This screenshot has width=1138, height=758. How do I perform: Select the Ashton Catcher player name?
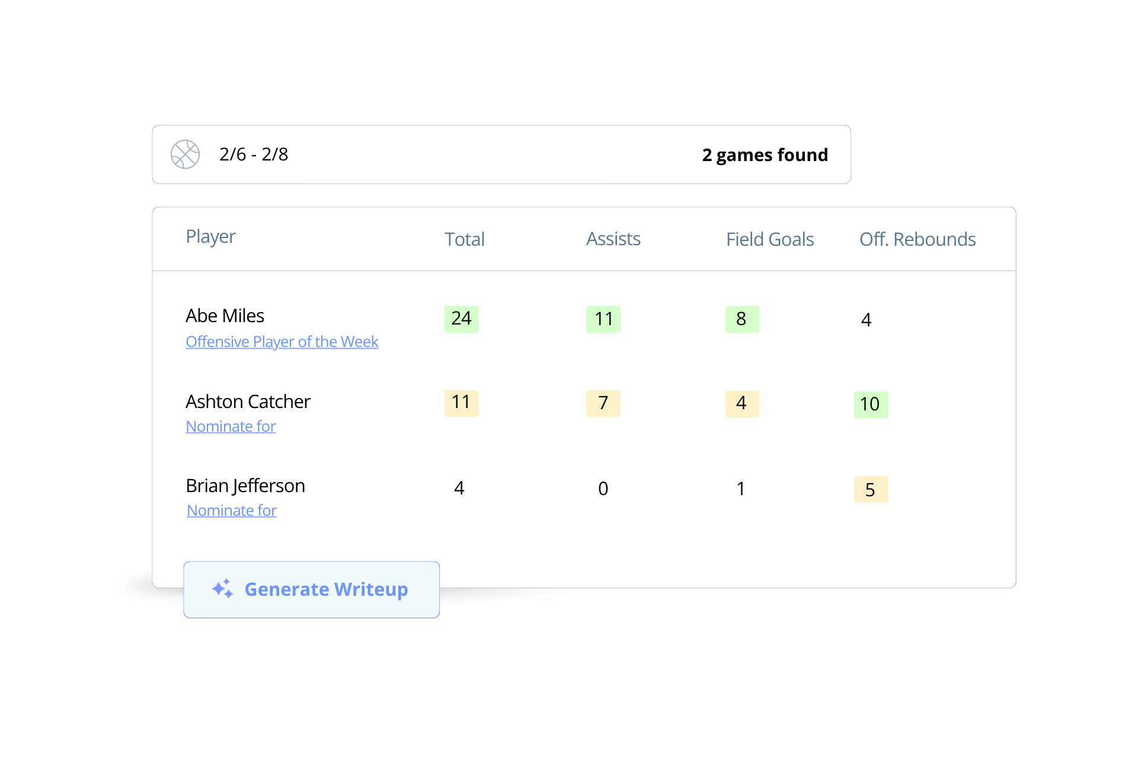point(248,402)
